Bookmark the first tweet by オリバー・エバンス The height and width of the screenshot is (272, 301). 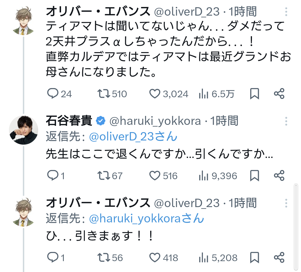pos(254,94)
